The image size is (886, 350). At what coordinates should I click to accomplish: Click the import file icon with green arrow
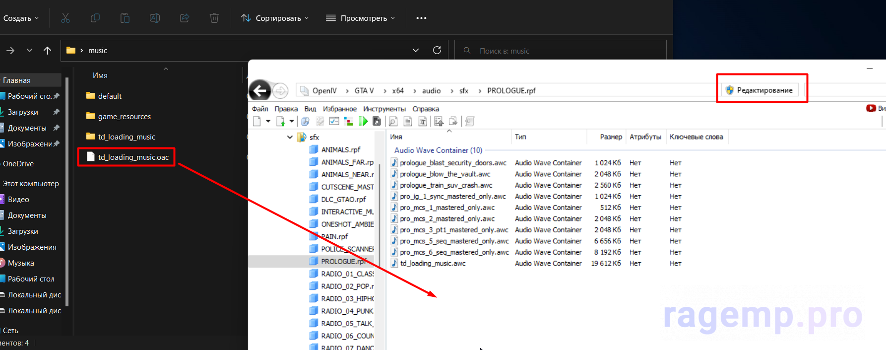tap(281, 122)
